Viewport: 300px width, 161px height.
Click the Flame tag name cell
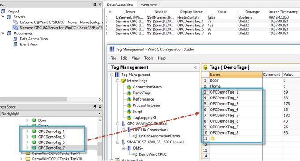click(x=236, y=86)
